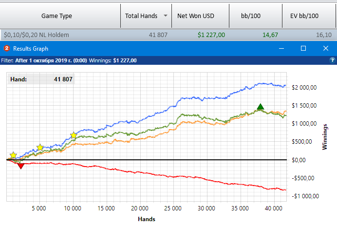Click the Winnings: $1 227,00 filter text

113,60
